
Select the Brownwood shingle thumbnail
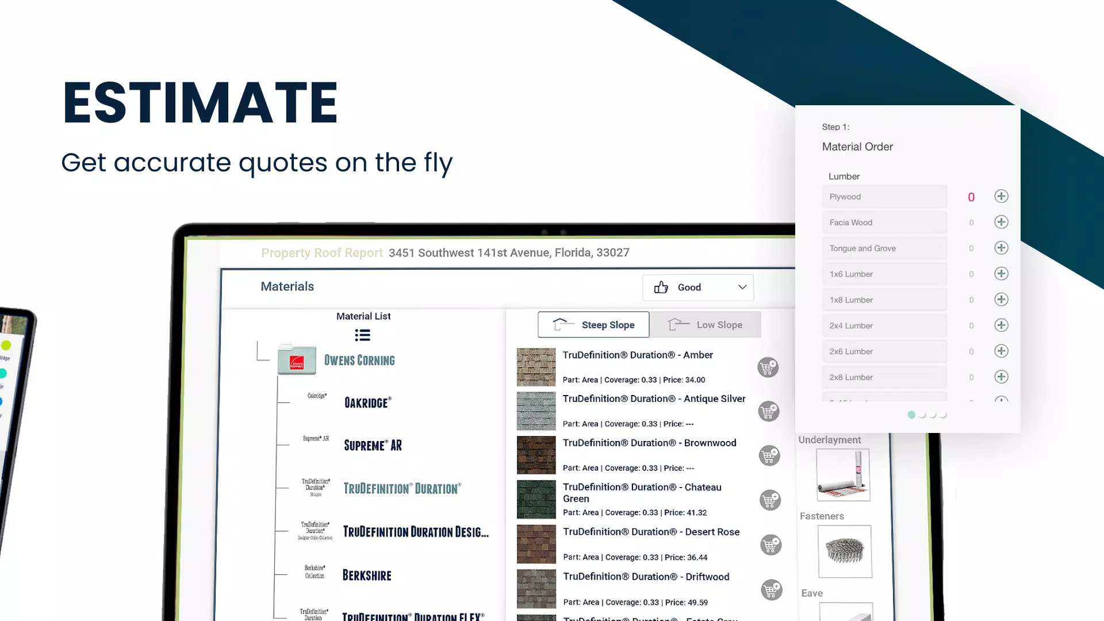(536, 455)
